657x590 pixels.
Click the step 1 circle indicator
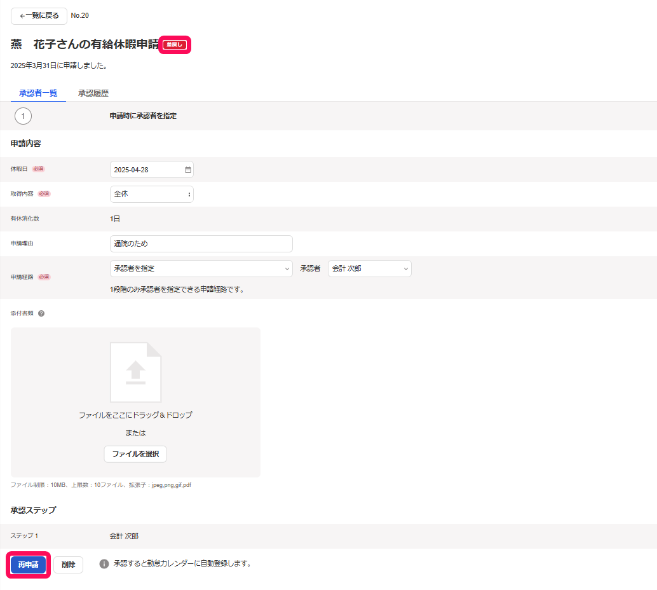pyautogui.click(x=23, y=116)
